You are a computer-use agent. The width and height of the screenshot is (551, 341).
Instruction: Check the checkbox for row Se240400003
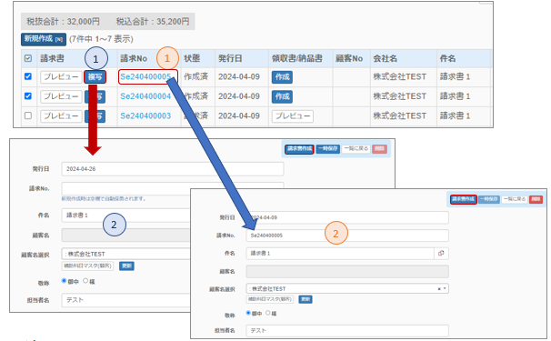(x=28, y=115)
